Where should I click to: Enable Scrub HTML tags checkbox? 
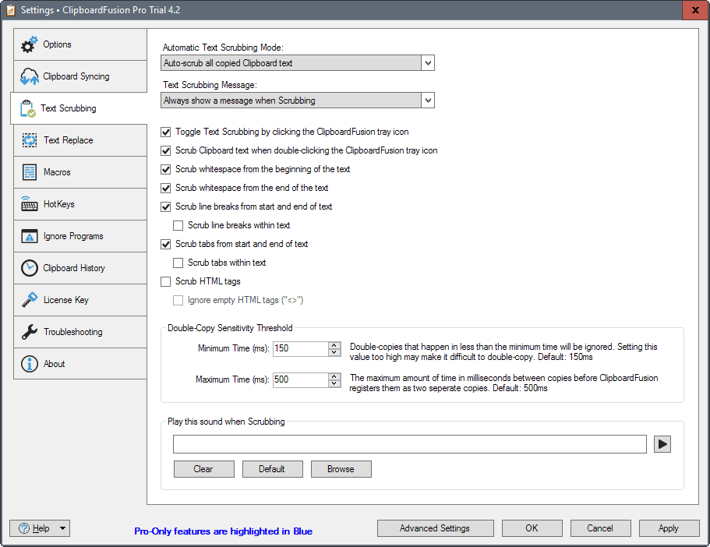click(x=166, y=281)
